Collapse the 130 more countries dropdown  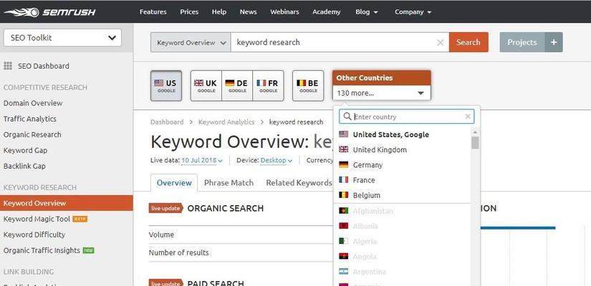[x=381, y=93]
